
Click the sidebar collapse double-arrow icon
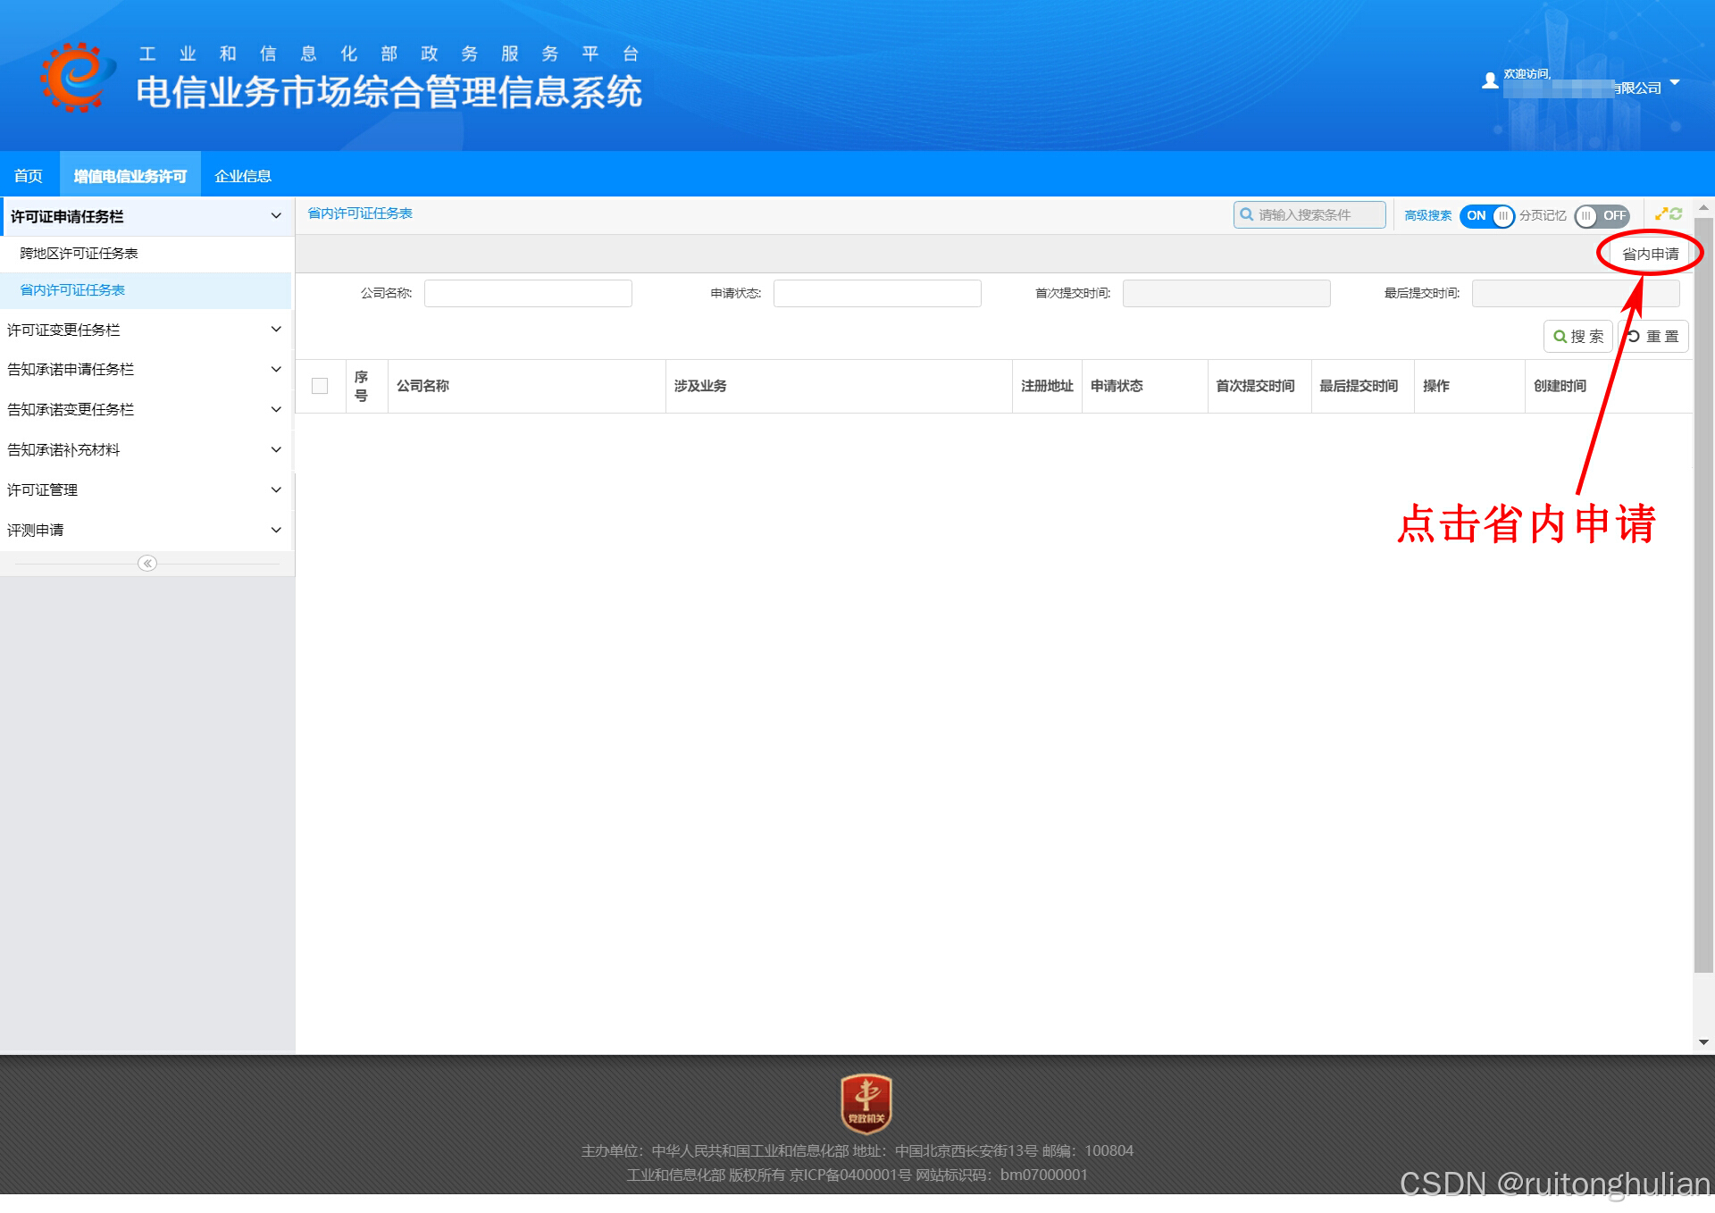(x=147, y=563)
